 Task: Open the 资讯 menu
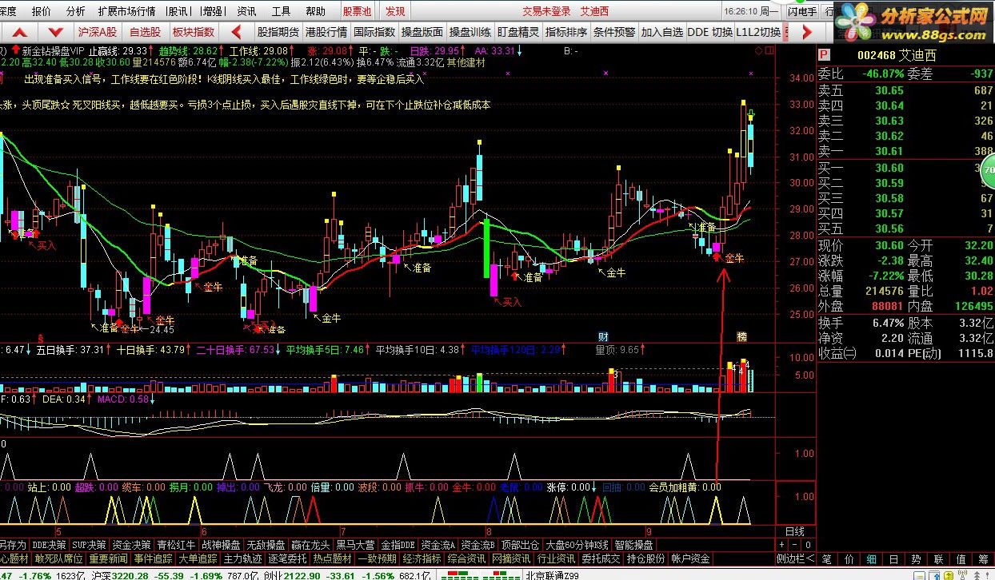pos(247,11)
